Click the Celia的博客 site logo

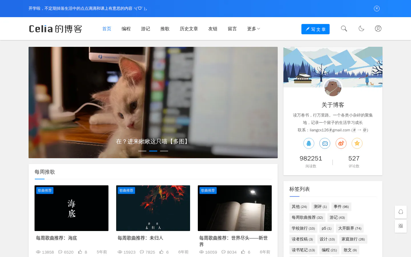(x=56, y=29)
